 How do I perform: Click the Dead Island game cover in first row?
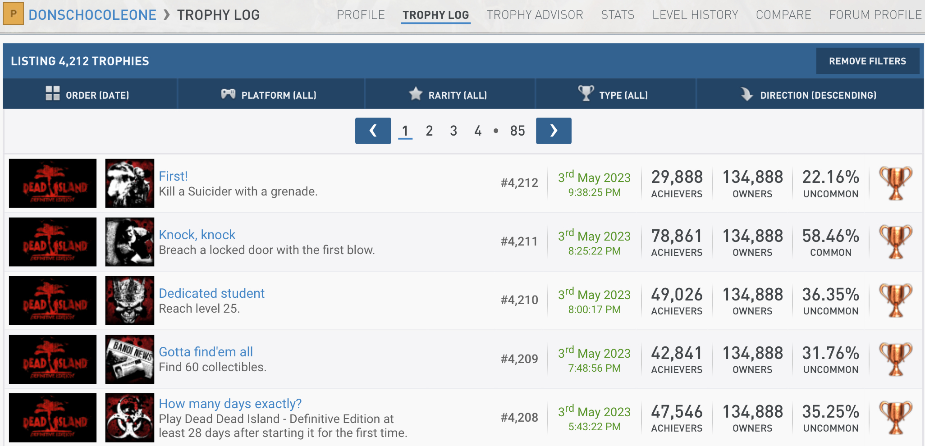(53, 183)
